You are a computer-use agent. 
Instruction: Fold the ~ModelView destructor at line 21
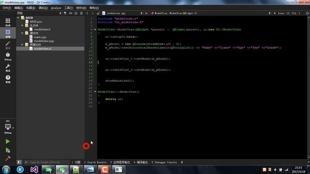(x=95, y=92)
